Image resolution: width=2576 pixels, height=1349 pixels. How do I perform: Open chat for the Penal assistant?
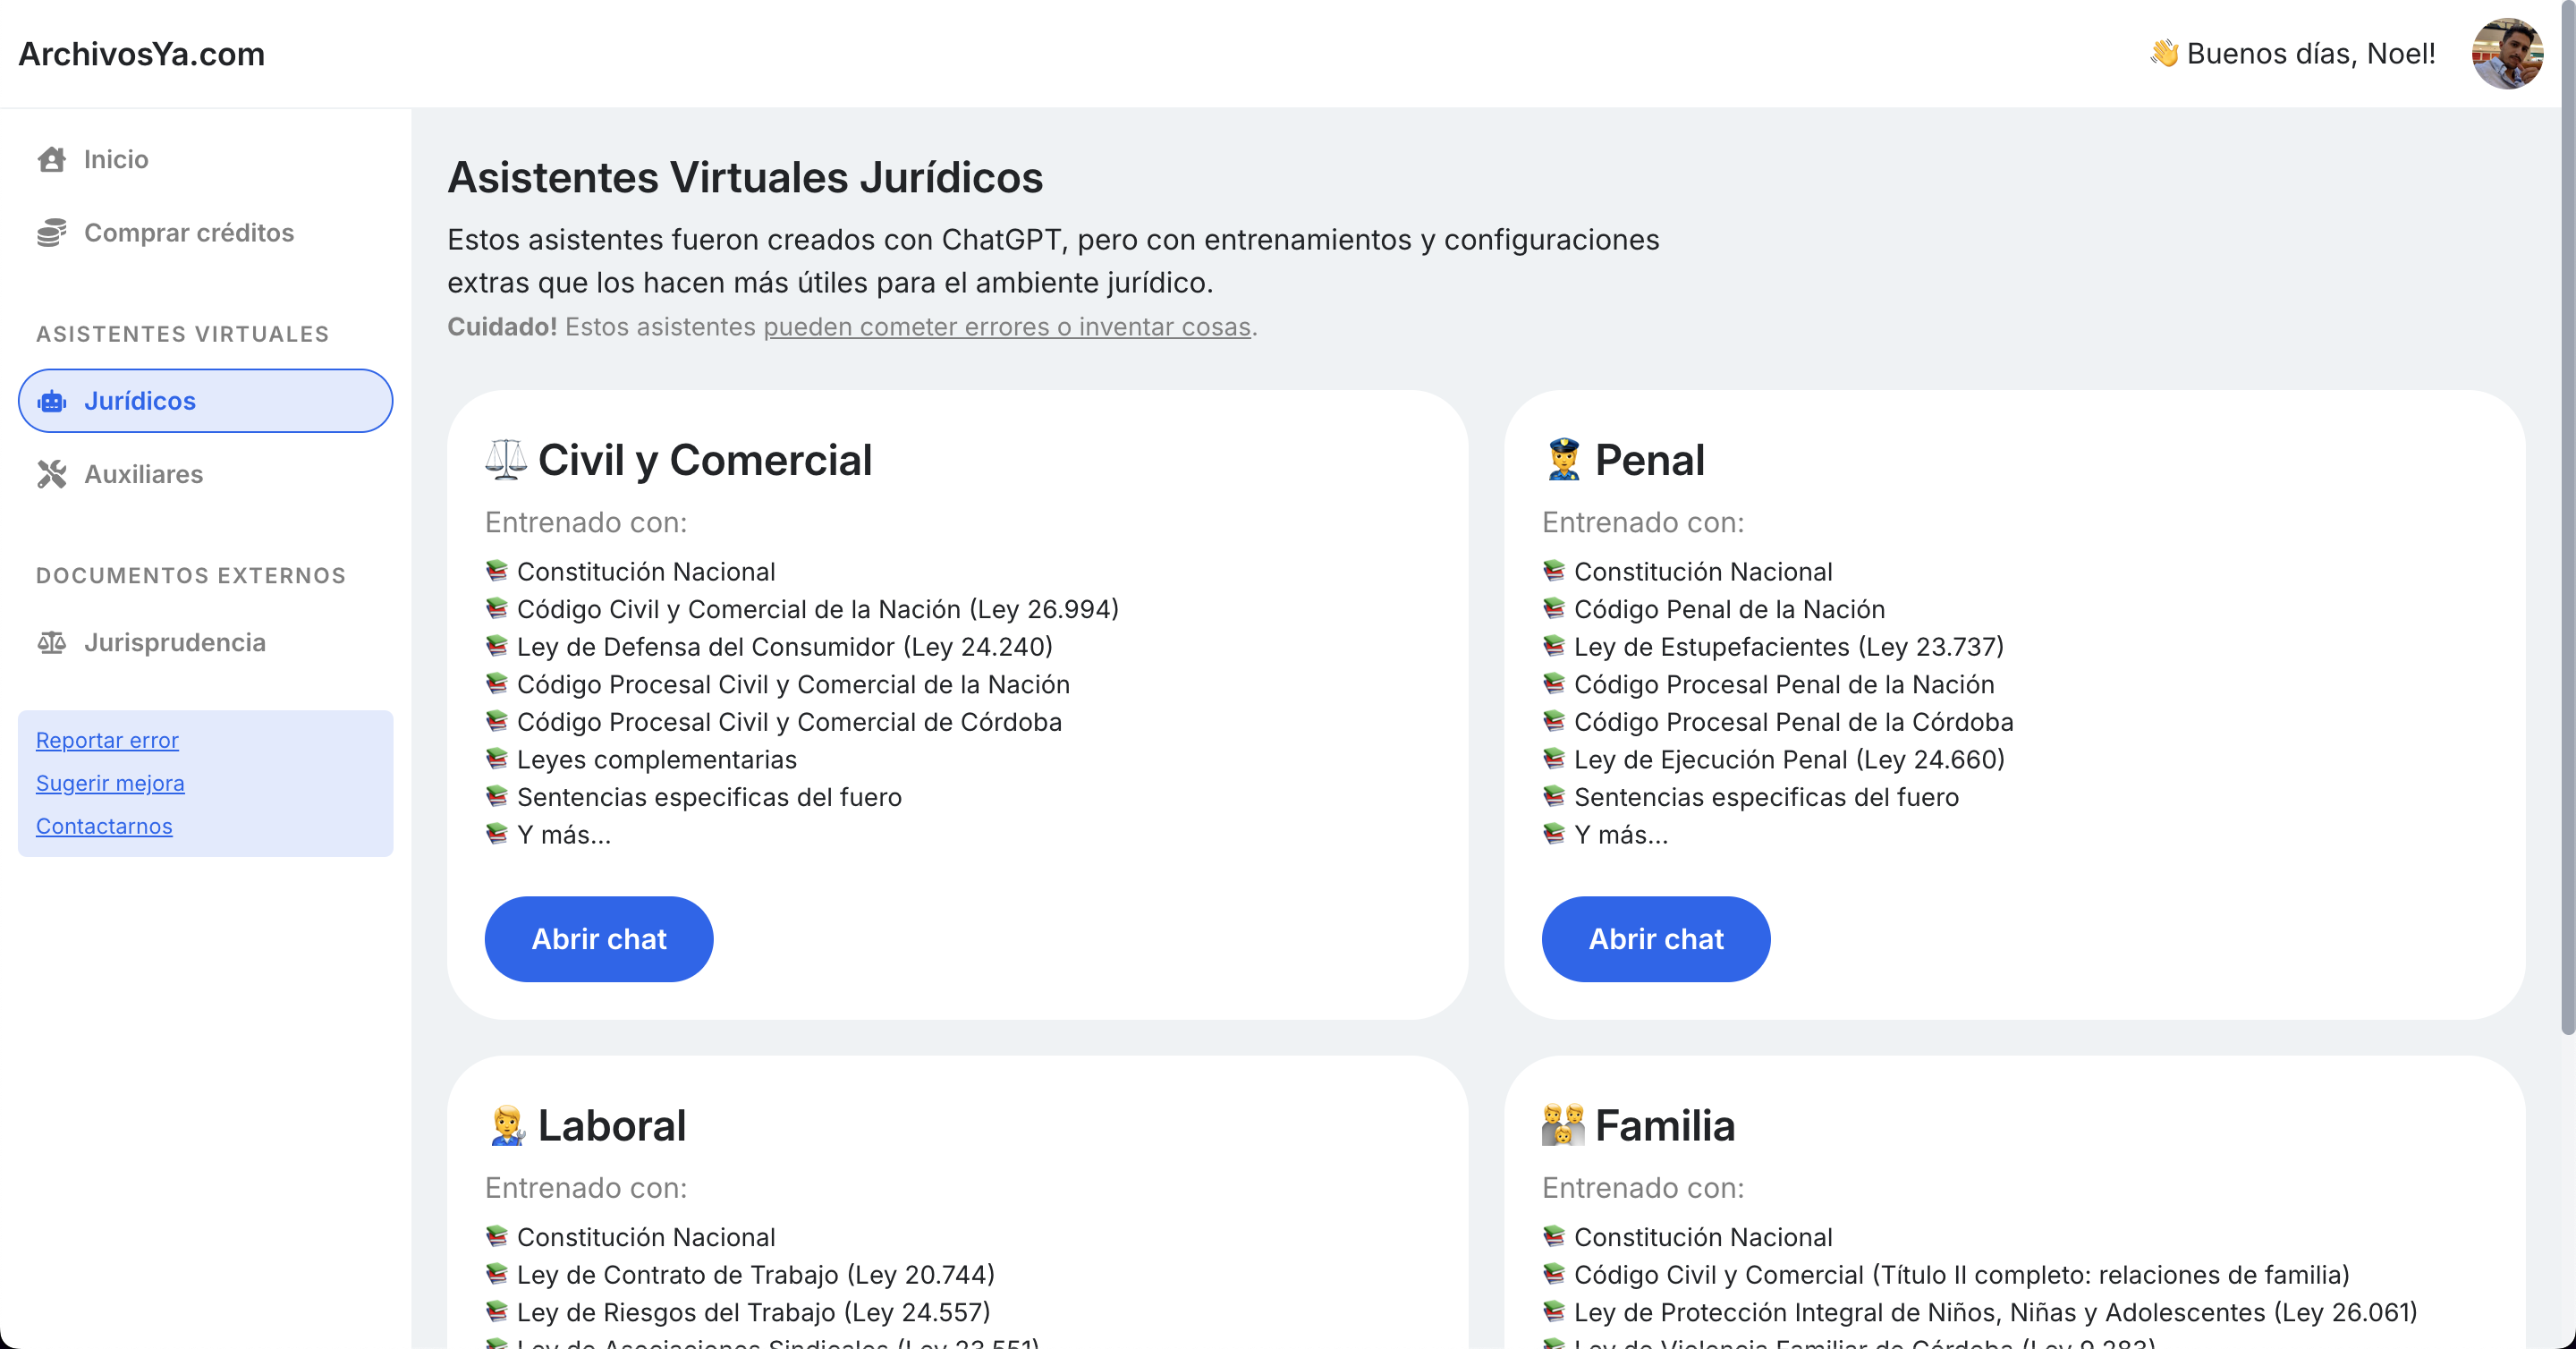point(1655,939)
